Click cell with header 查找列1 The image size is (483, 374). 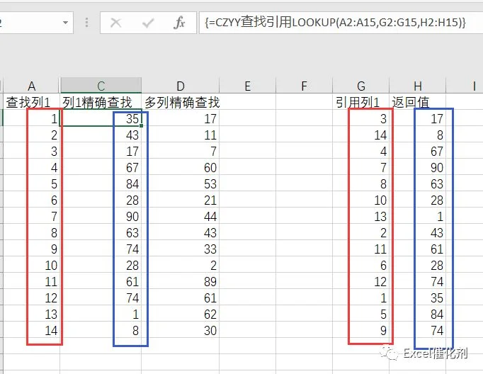[31, 102]
